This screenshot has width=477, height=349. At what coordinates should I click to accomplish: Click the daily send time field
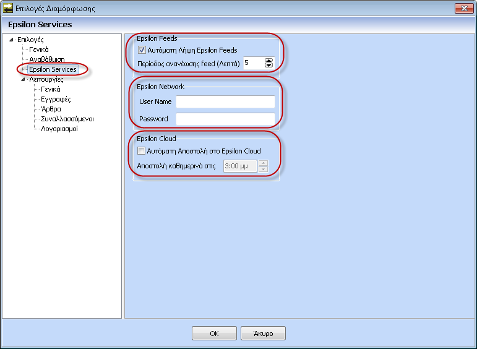coord(240,166)
